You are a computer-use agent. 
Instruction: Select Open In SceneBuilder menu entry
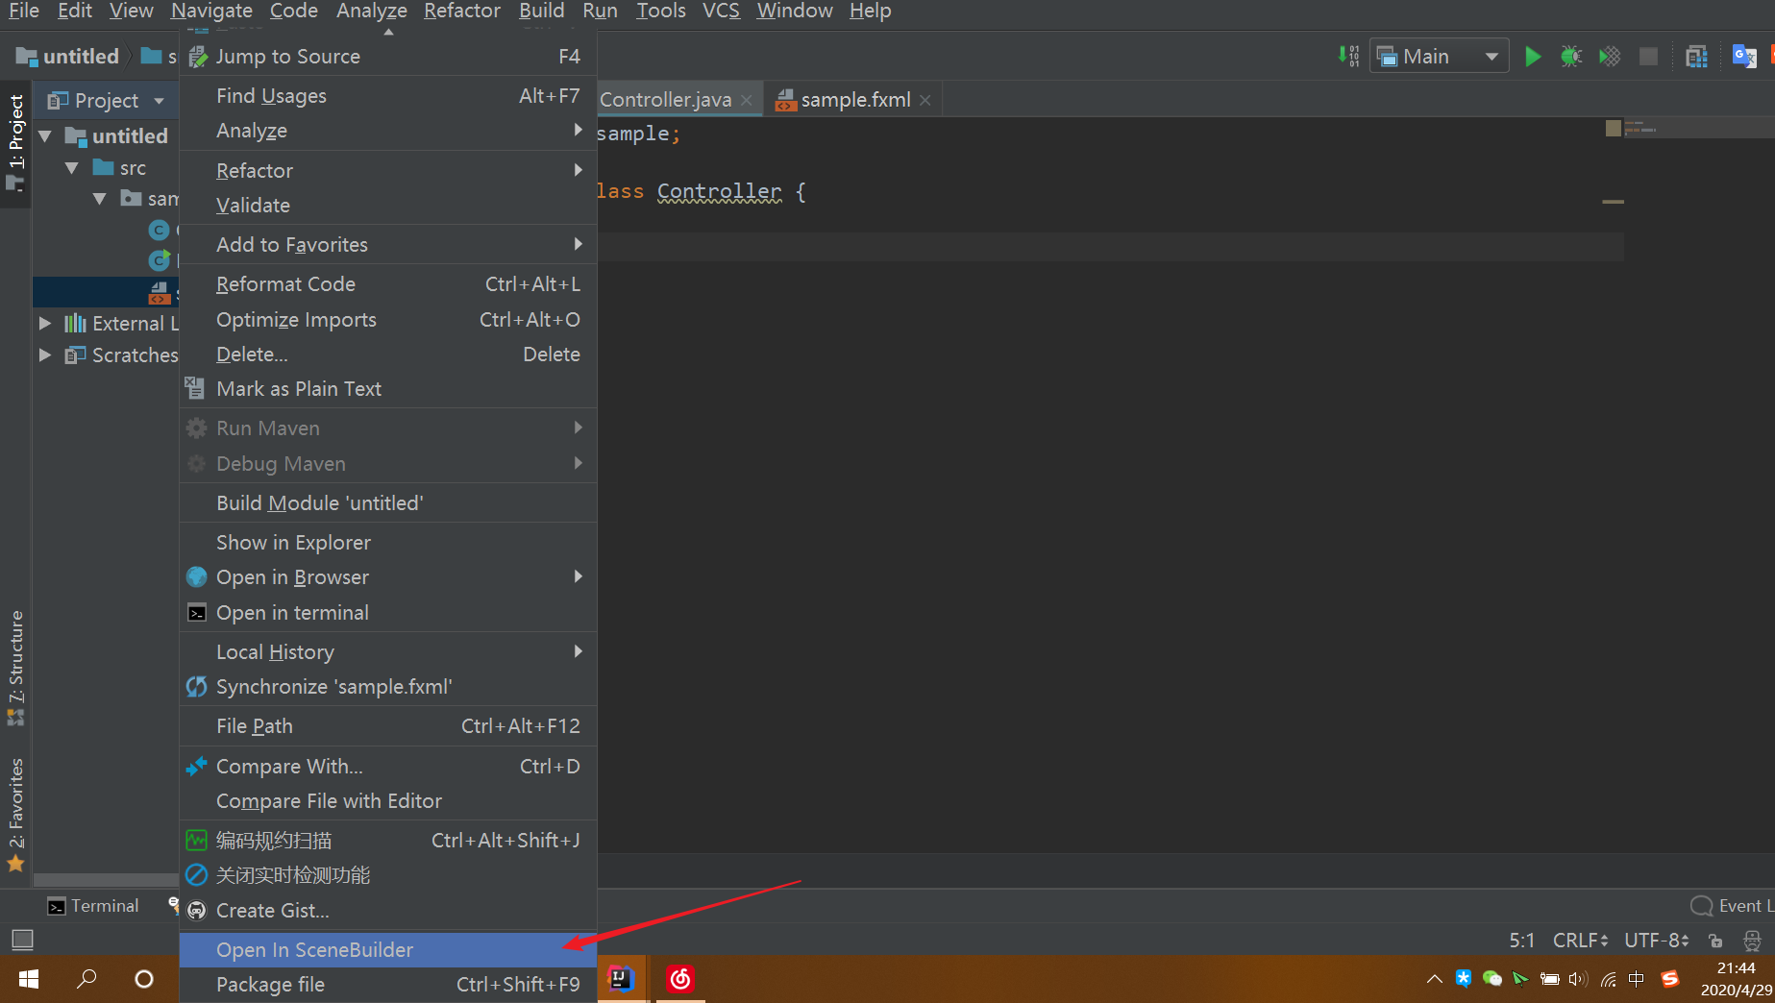(388, 949)
